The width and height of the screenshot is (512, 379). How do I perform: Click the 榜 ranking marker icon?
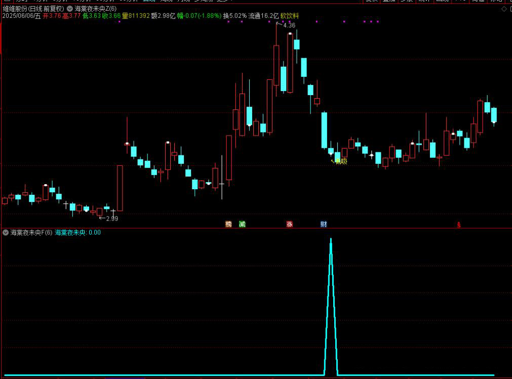(x=228, y=224)
